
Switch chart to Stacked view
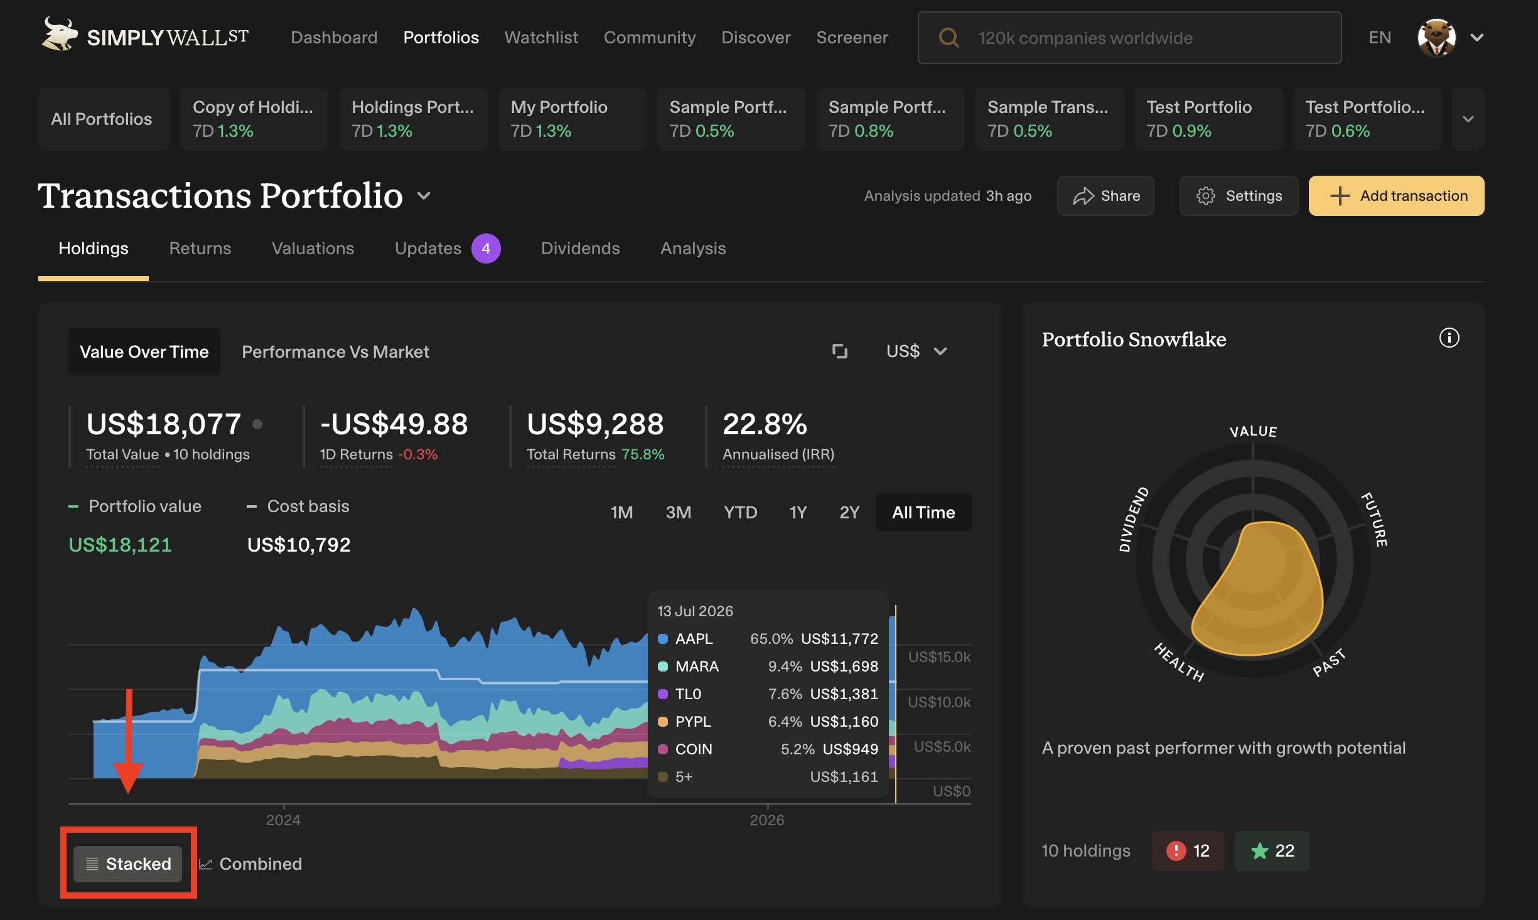[128, 864]
